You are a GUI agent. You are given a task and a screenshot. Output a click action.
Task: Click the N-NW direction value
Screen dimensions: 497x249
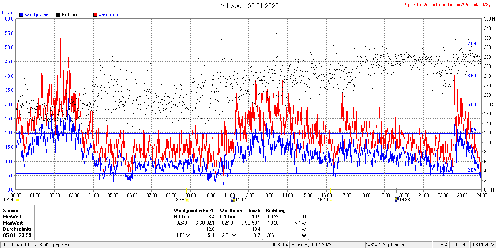(300, 223)
